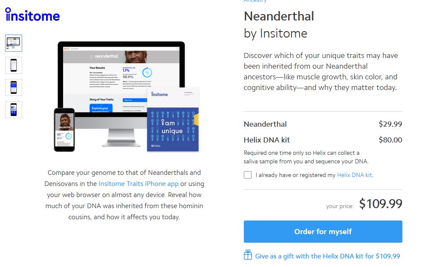Click the Helix logo on the kit box

[x=156, y=146]
